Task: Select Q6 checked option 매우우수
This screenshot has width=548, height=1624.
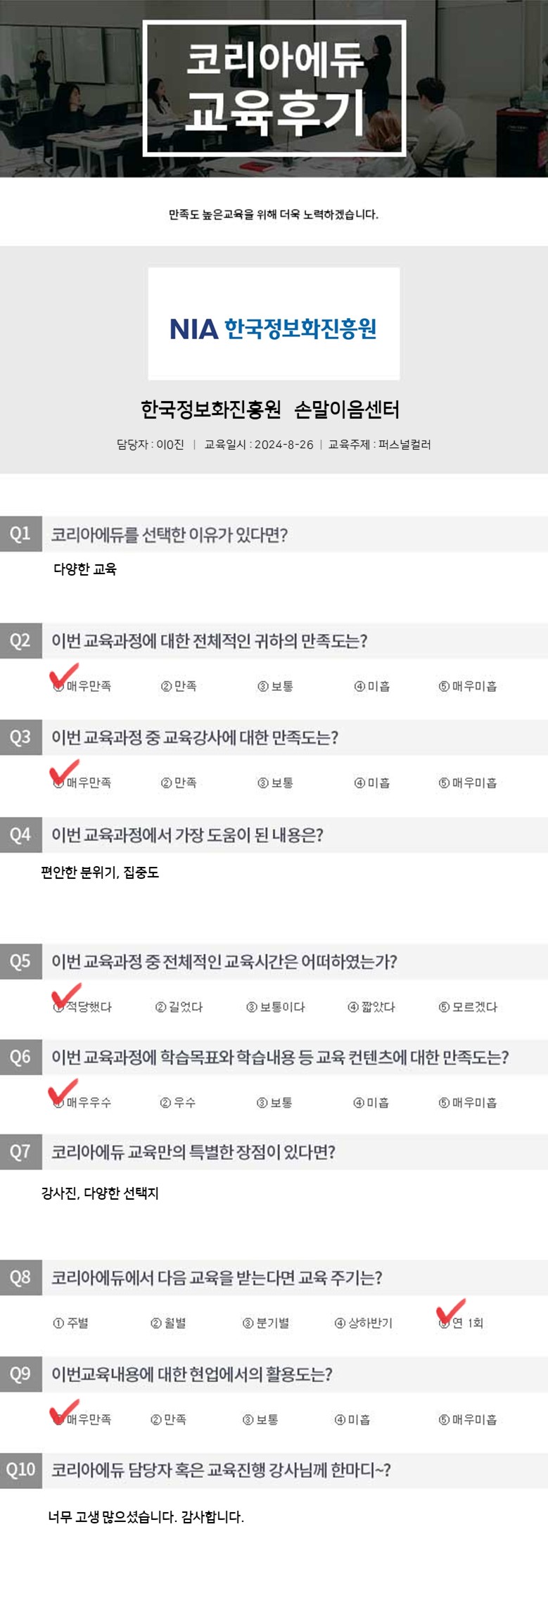Action: click(82, 1103)
